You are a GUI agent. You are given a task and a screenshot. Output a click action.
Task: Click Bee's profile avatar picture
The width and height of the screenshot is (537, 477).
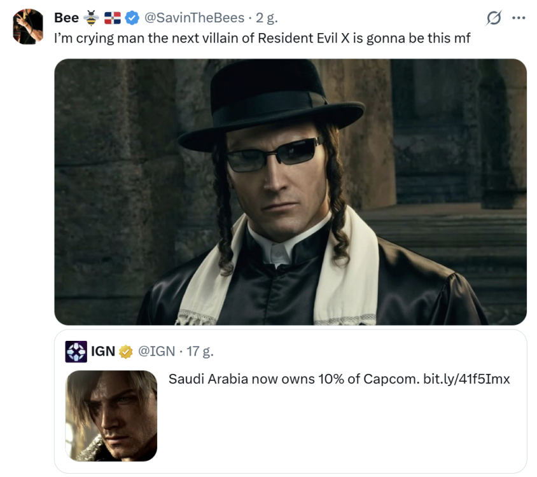28,27
